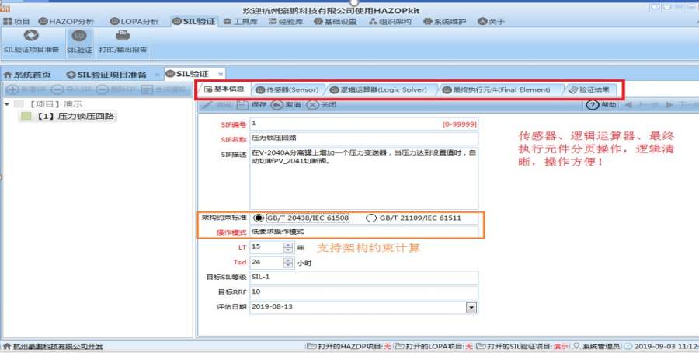
Task: Open the 工具库 menu
Action: tap(240, 22)
